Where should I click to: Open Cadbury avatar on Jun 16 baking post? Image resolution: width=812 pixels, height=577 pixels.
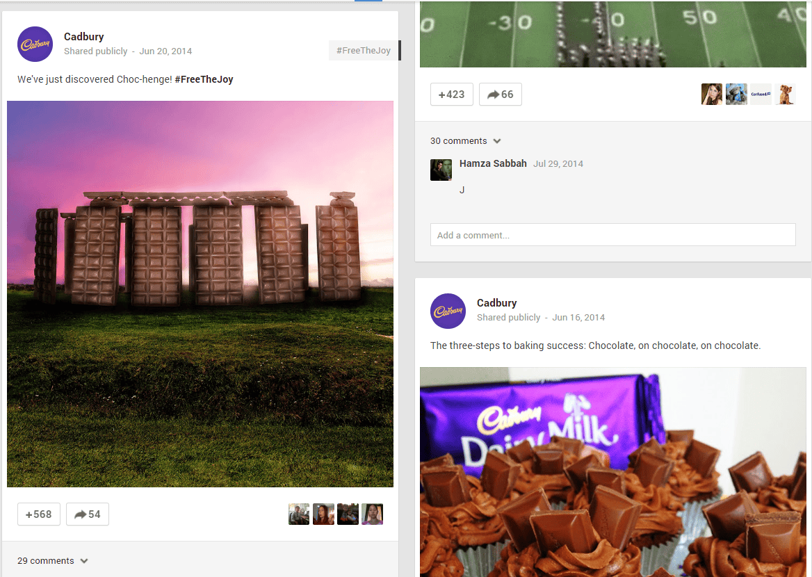pos(448,311)
